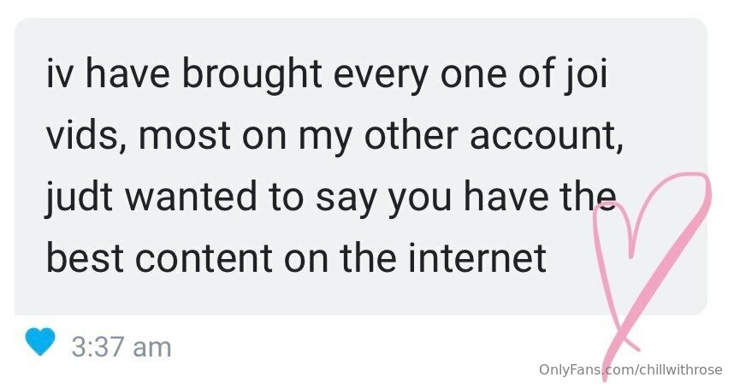Click the 3:37 am timestamp

click(x=121, y=347)
